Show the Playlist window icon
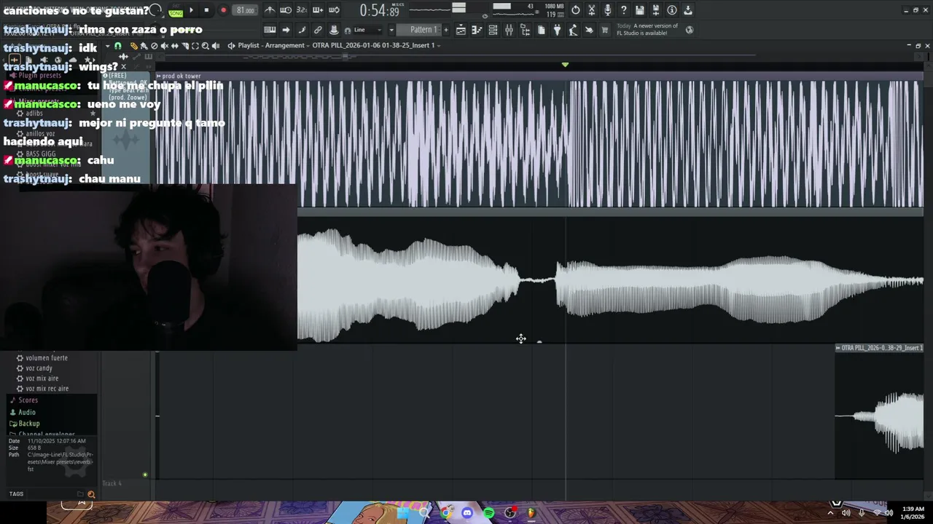The width and height of the screenshot is (933, 524). [x=461, y=30]
